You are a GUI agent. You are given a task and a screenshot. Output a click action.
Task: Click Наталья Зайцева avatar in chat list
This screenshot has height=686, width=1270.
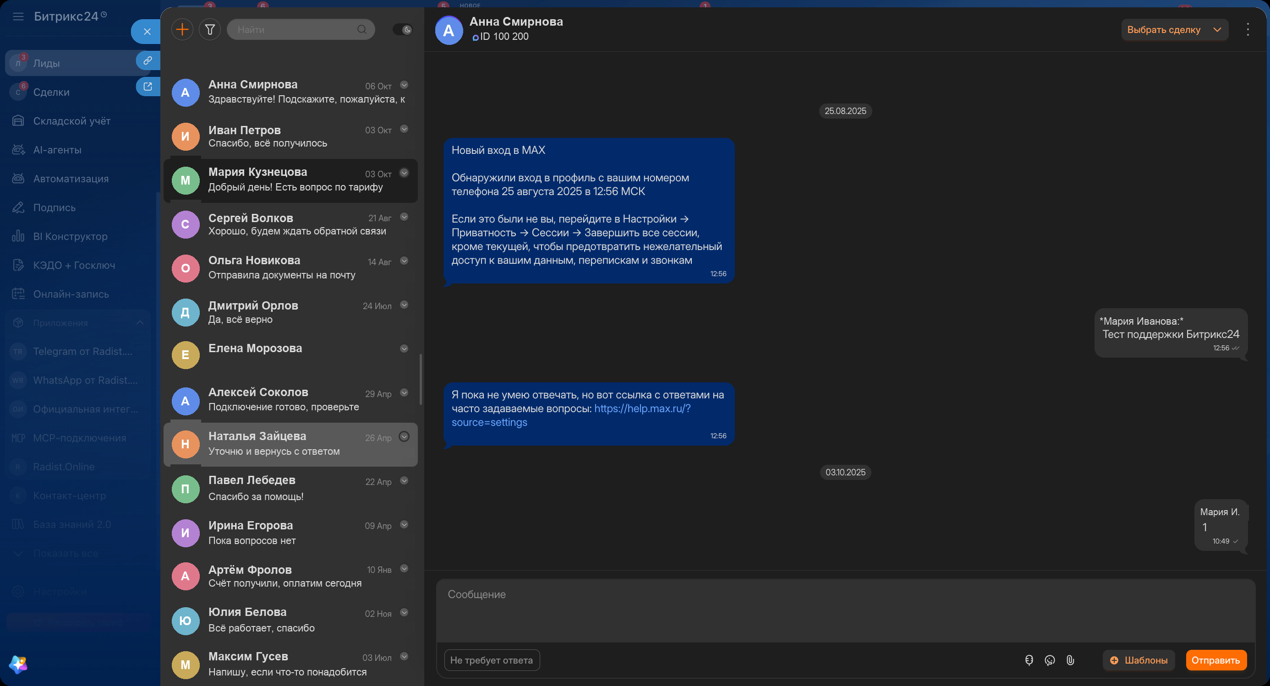click(x=186, y=444)
